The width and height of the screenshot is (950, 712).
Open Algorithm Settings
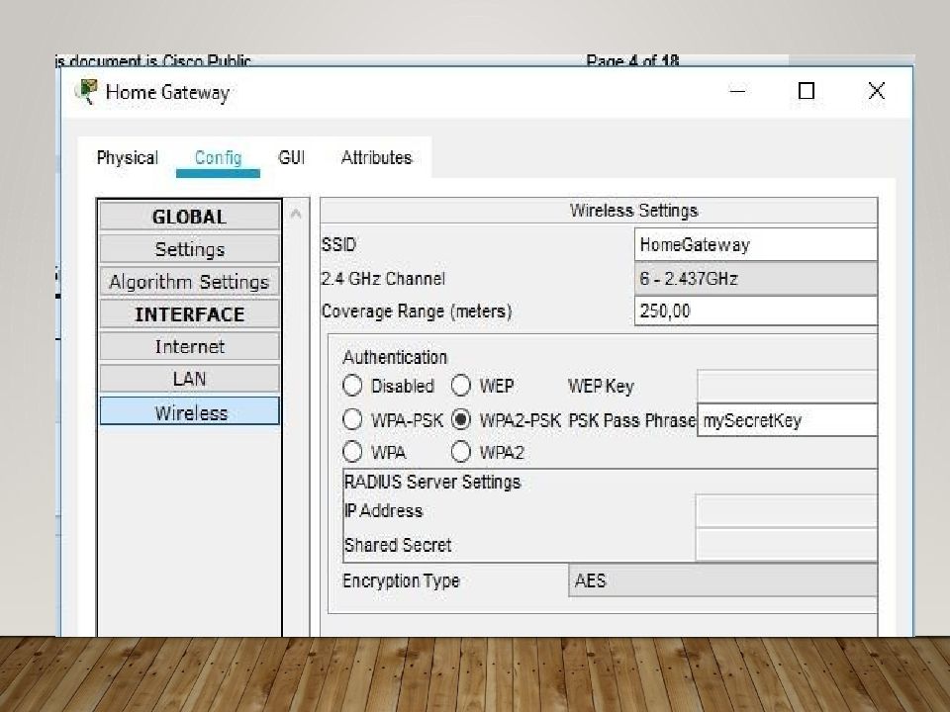coord(189,282)
